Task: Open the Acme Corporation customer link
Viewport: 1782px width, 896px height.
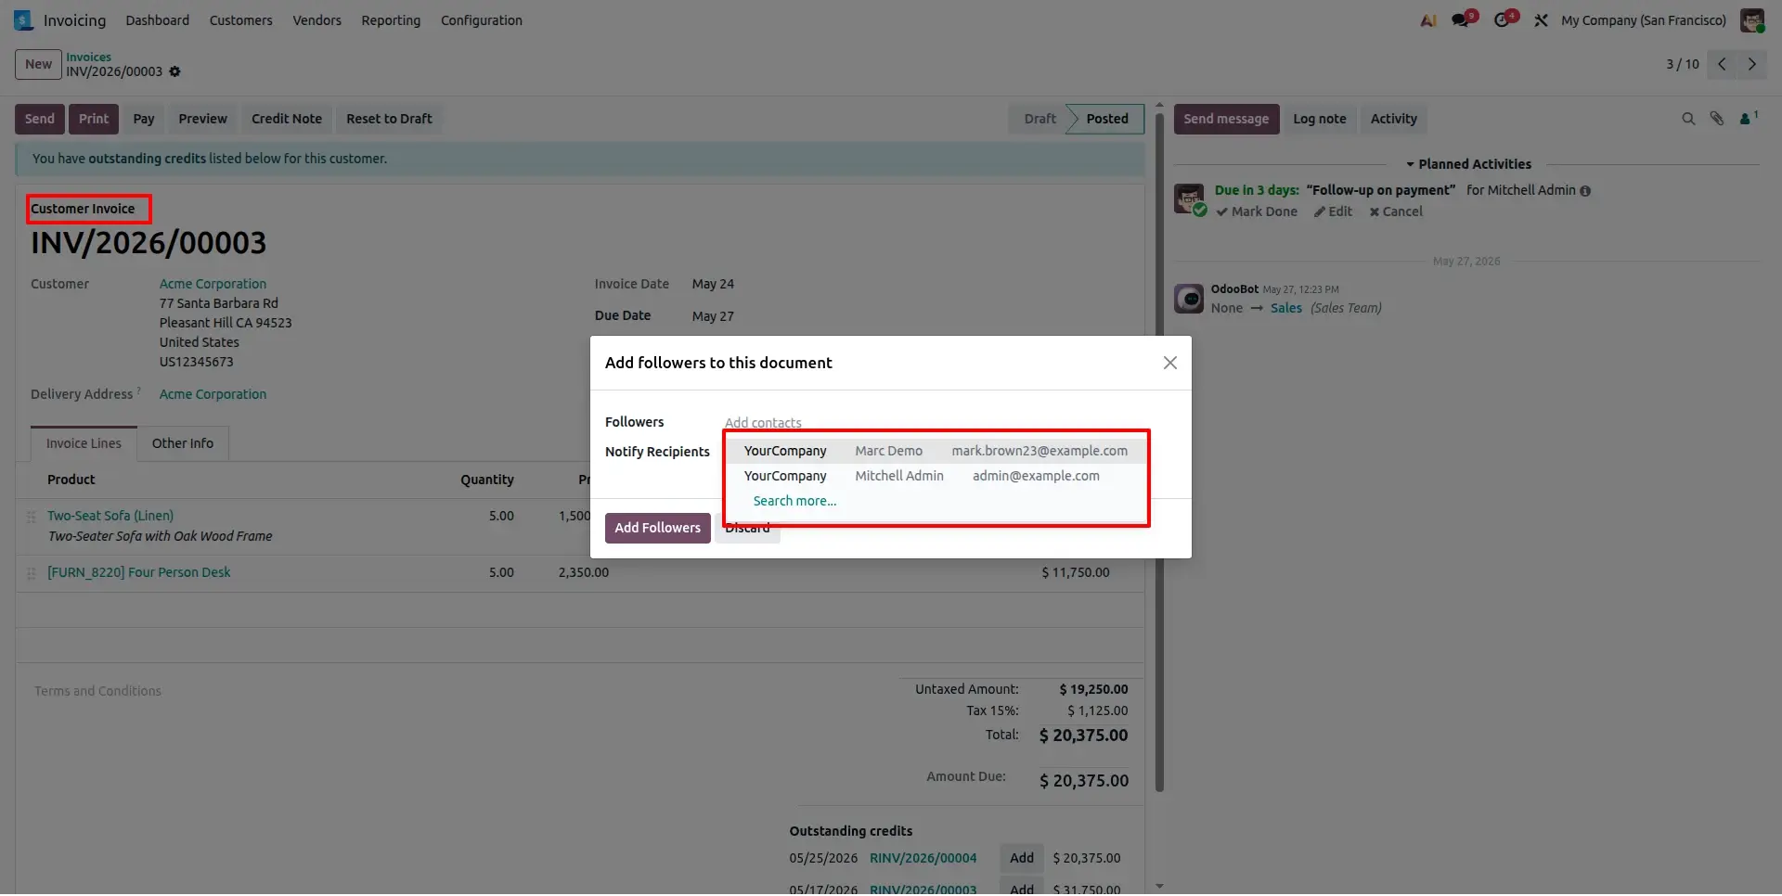Action: point(213,284)
